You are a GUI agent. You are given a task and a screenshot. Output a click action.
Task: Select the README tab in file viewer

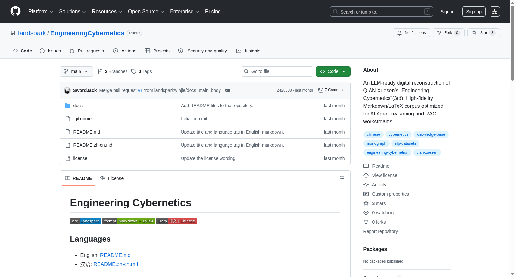(79, 178)
